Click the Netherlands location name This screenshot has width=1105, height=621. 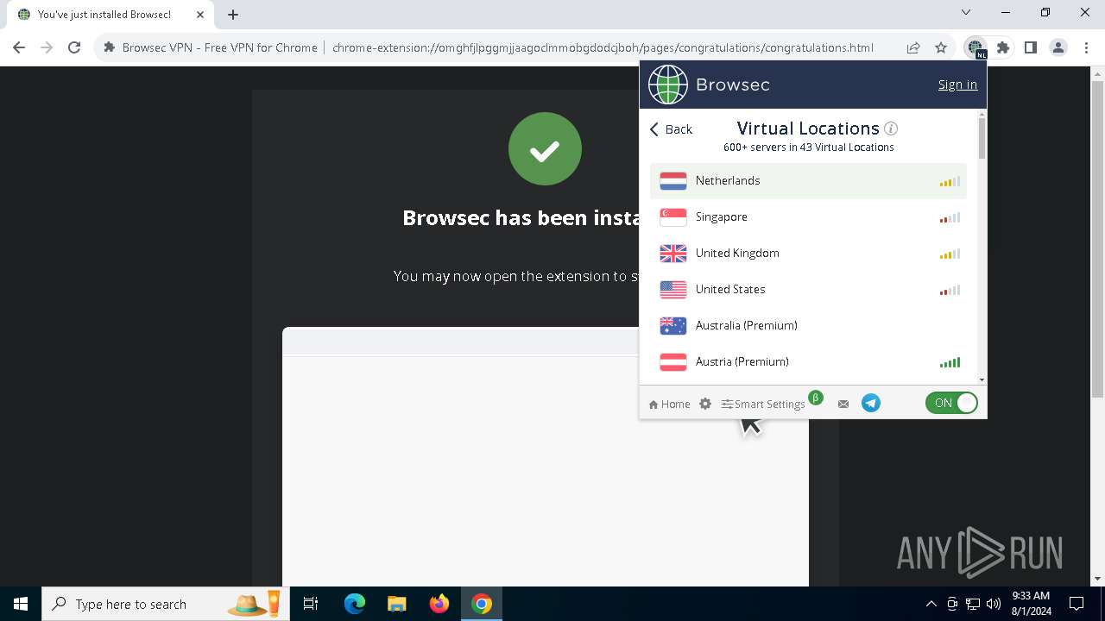click(728, 180)
